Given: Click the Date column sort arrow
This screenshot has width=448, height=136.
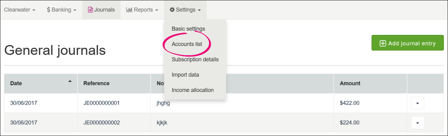Looking at the screenshot, I should click(x=70, y=81).
